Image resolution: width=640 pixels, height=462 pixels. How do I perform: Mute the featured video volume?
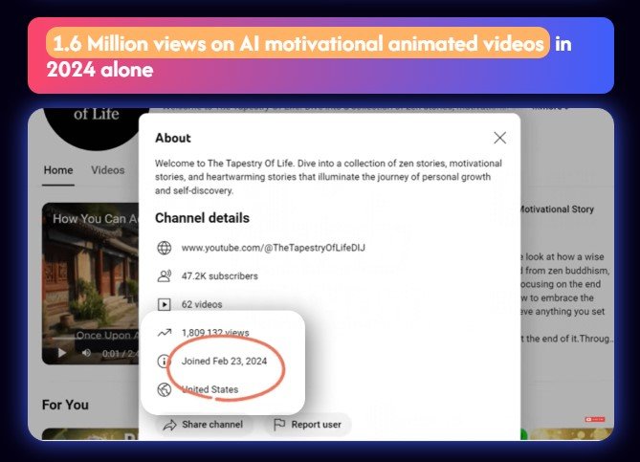(85, 353)
